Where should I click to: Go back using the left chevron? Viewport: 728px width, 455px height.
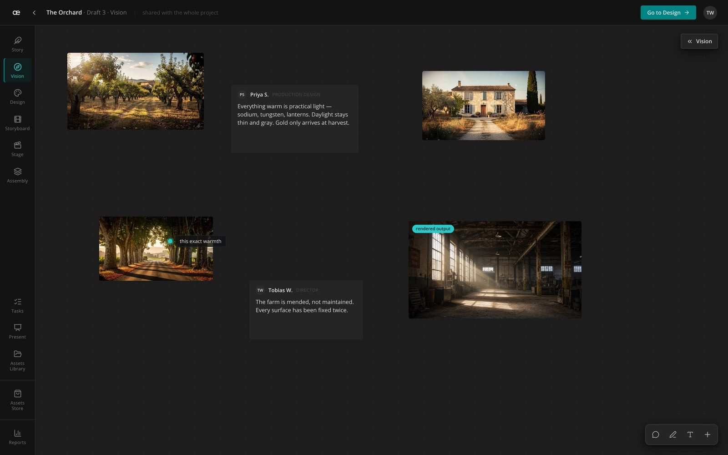pos(34,13)
